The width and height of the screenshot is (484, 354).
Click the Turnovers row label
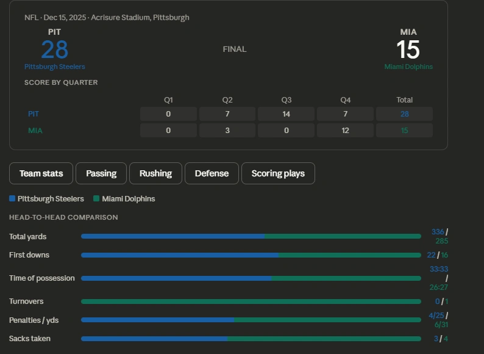[26, 302]
